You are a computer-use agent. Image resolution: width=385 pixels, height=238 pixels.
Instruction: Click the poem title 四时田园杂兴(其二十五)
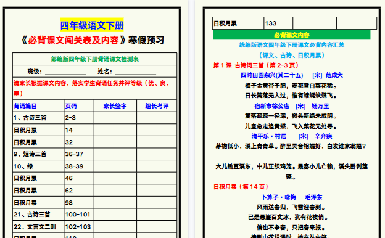click(271, 75)
